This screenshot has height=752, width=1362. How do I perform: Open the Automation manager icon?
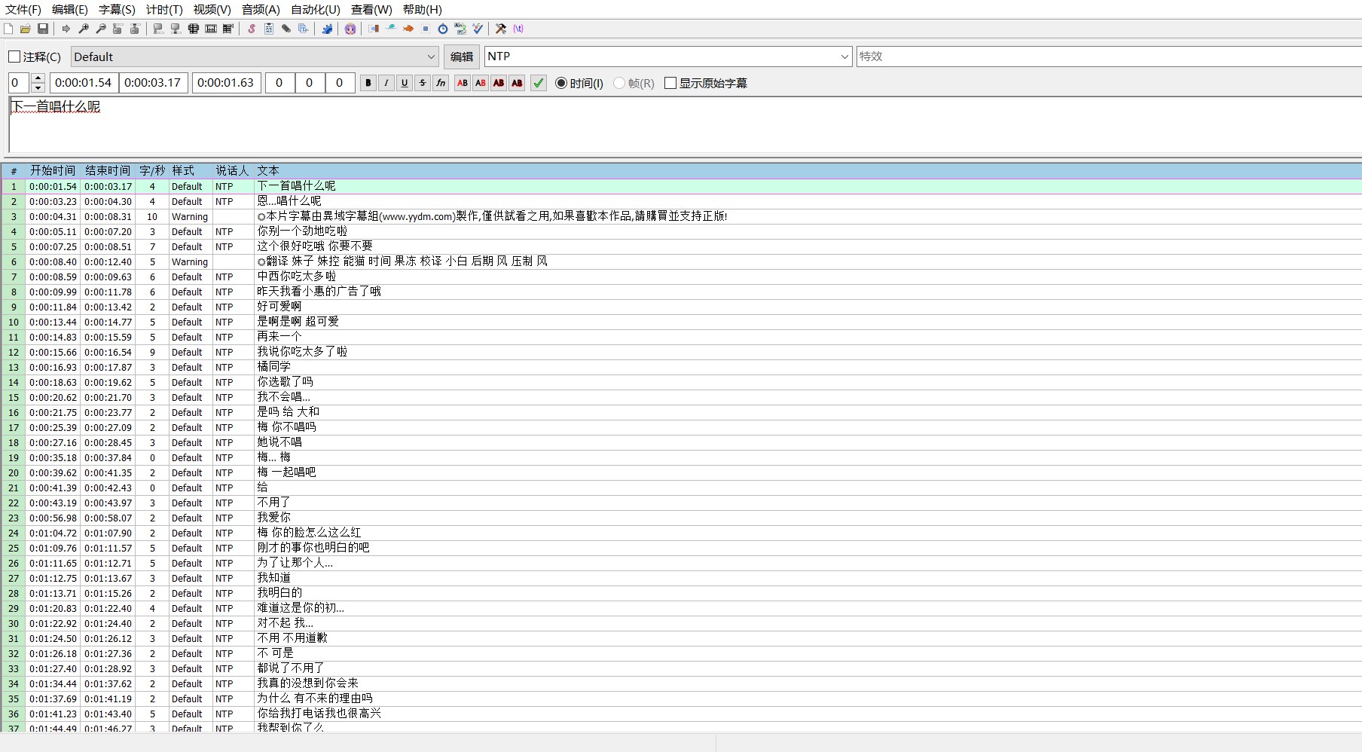click(x=327, y=29)
